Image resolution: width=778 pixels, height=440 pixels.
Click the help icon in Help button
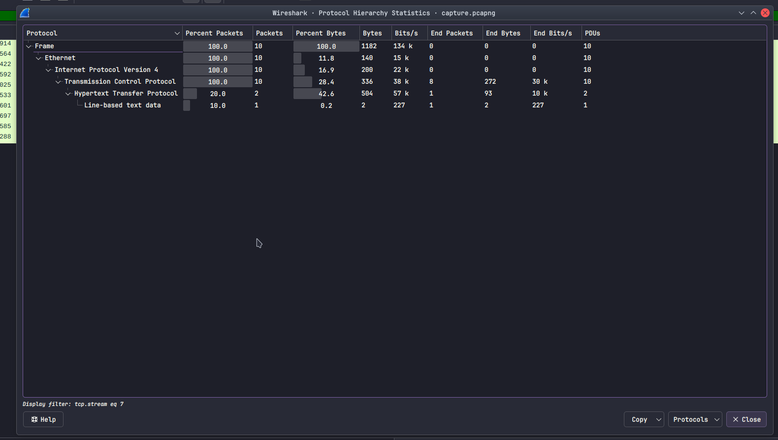(x=34, y=419)
